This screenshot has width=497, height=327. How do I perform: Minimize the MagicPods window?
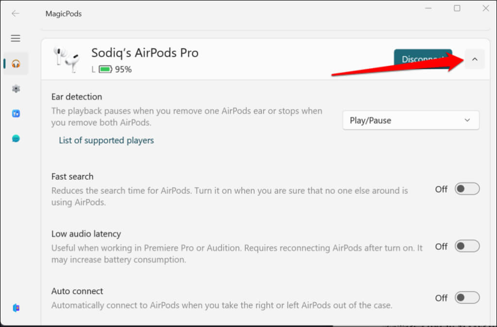tap(429, 8)
